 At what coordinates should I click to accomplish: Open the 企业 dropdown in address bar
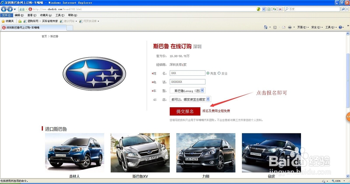(23, 9)
